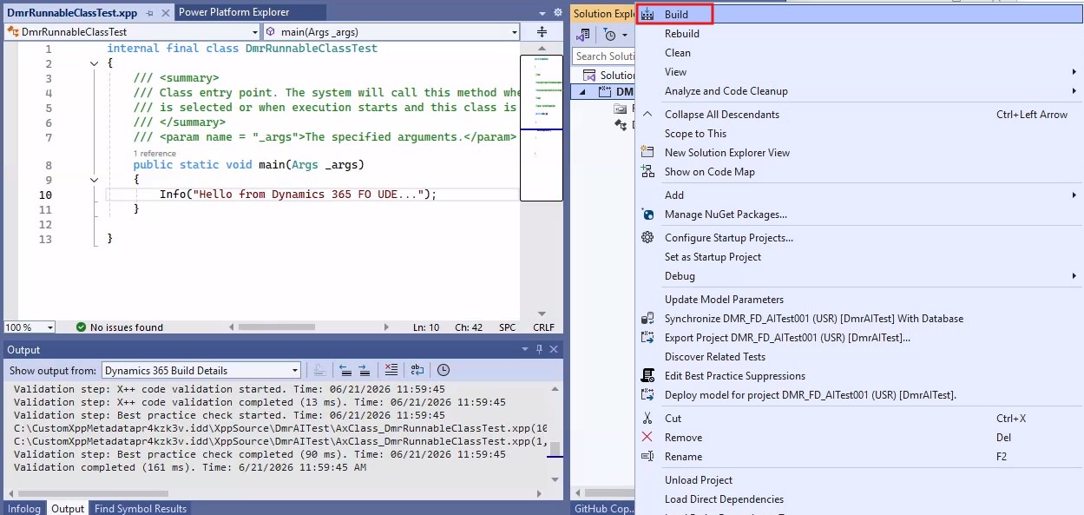Image resolution: width=1084 pixels, height=515 pixels.
Task: Open the document tab list dropdown arrow
Action: coord(543,13)
